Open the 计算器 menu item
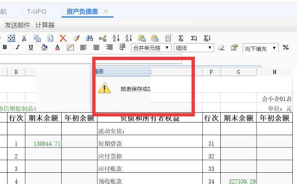Viewport: 297px width, 184px height. click(x=45, y=25)
